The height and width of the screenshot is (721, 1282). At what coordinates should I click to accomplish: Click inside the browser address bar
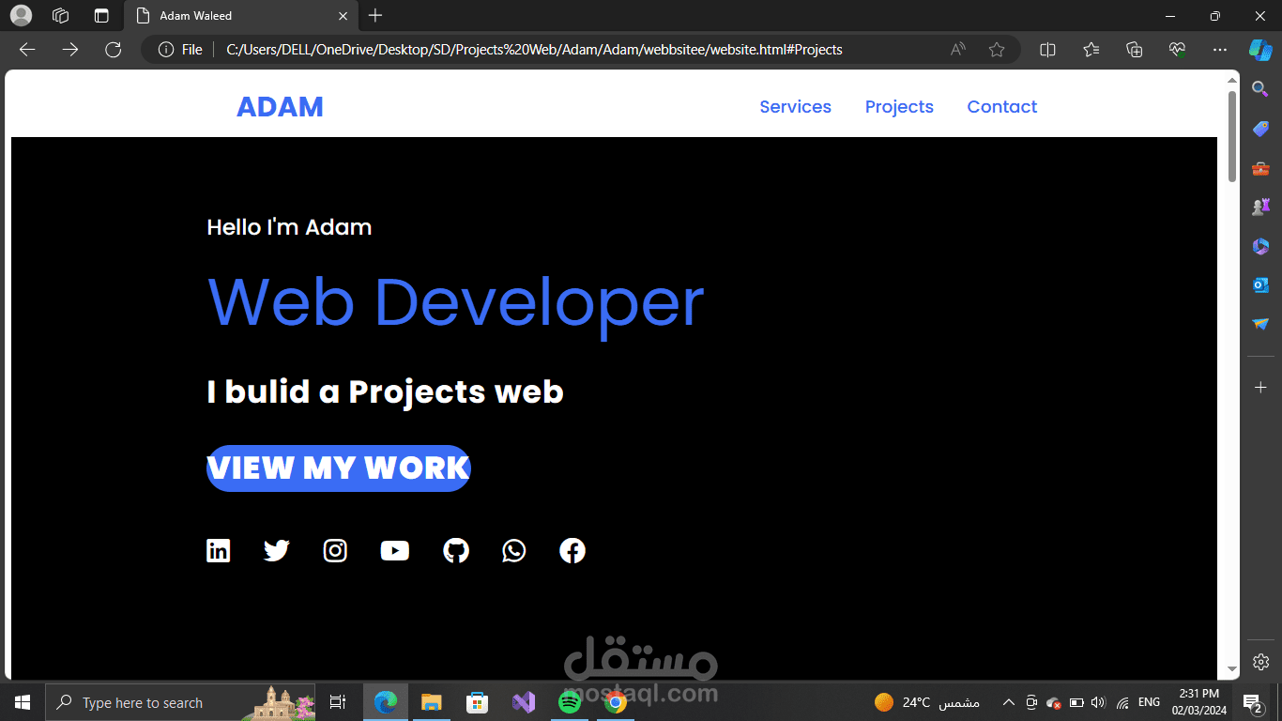563,50
